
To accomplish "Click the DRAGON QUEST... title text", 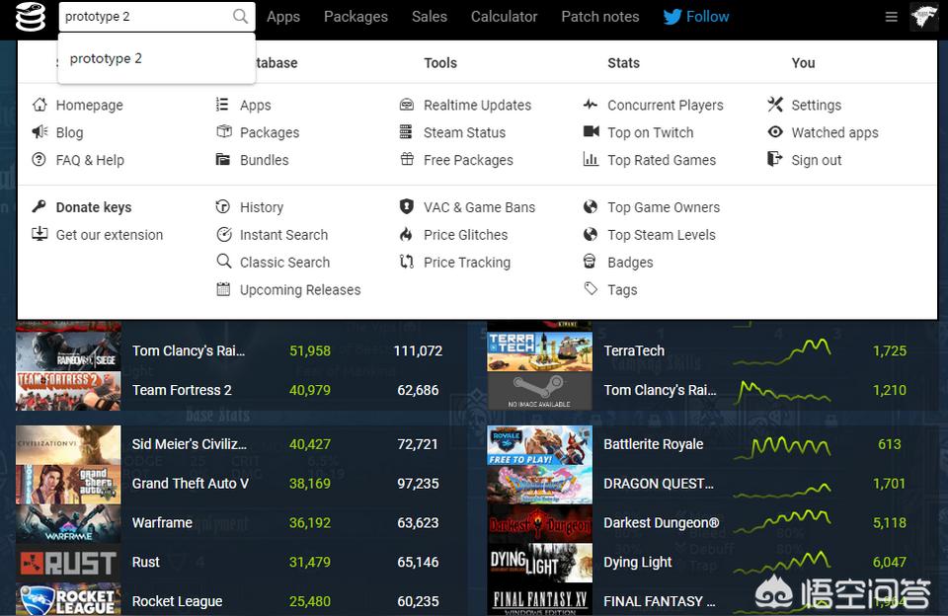I will [659, 484].
